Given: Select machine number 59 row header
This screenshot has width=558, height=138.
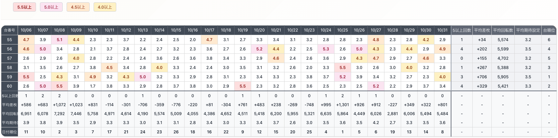Looking at the screenshot, I should (9, 77).
